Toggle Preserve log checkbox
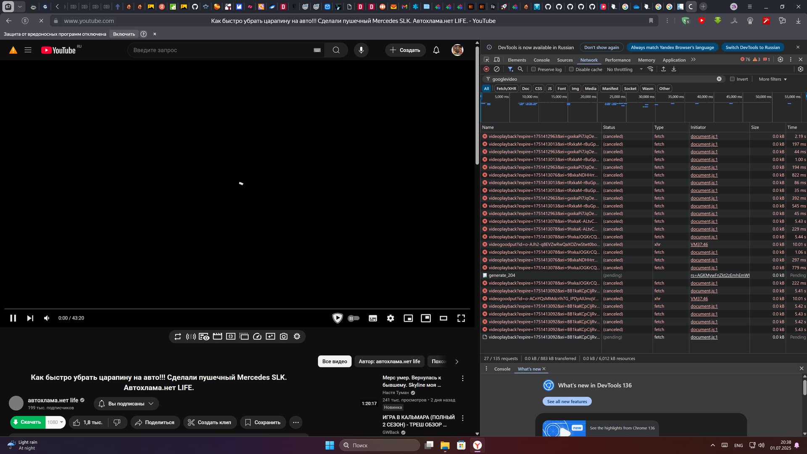 pyautogui.click(x=533, y=69)
